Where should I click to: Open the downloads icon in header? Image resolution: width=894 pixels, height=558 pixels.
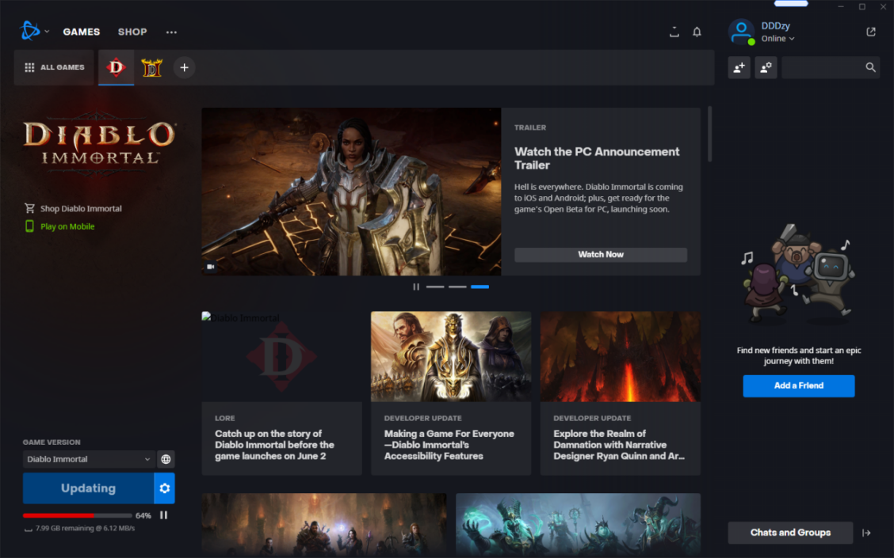tap(674, 32)
